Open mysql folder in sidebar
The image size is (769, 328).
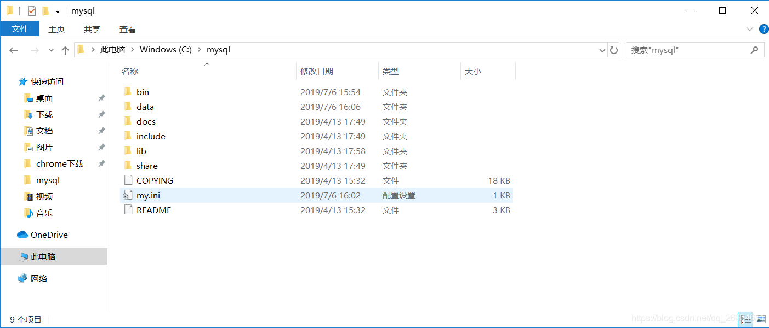(47, 180)
